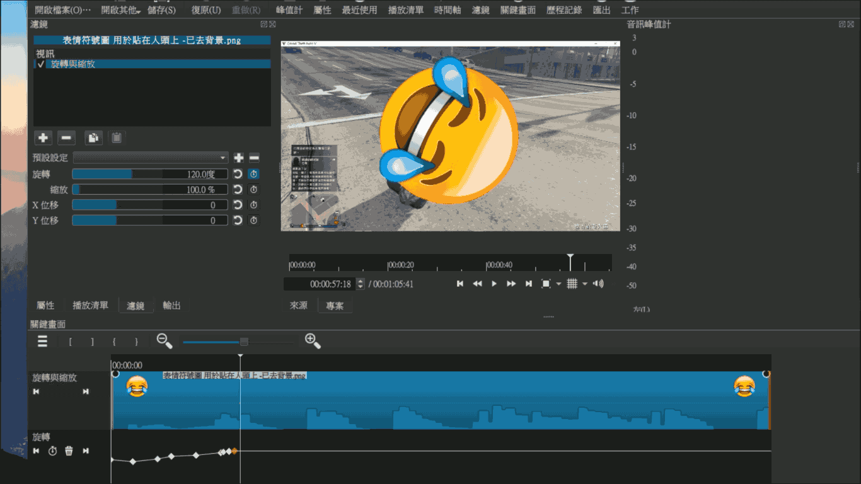Viewport: 861px width, 484px height.
Task: Save a new preset with the plus icon
Action: [239, 158]
